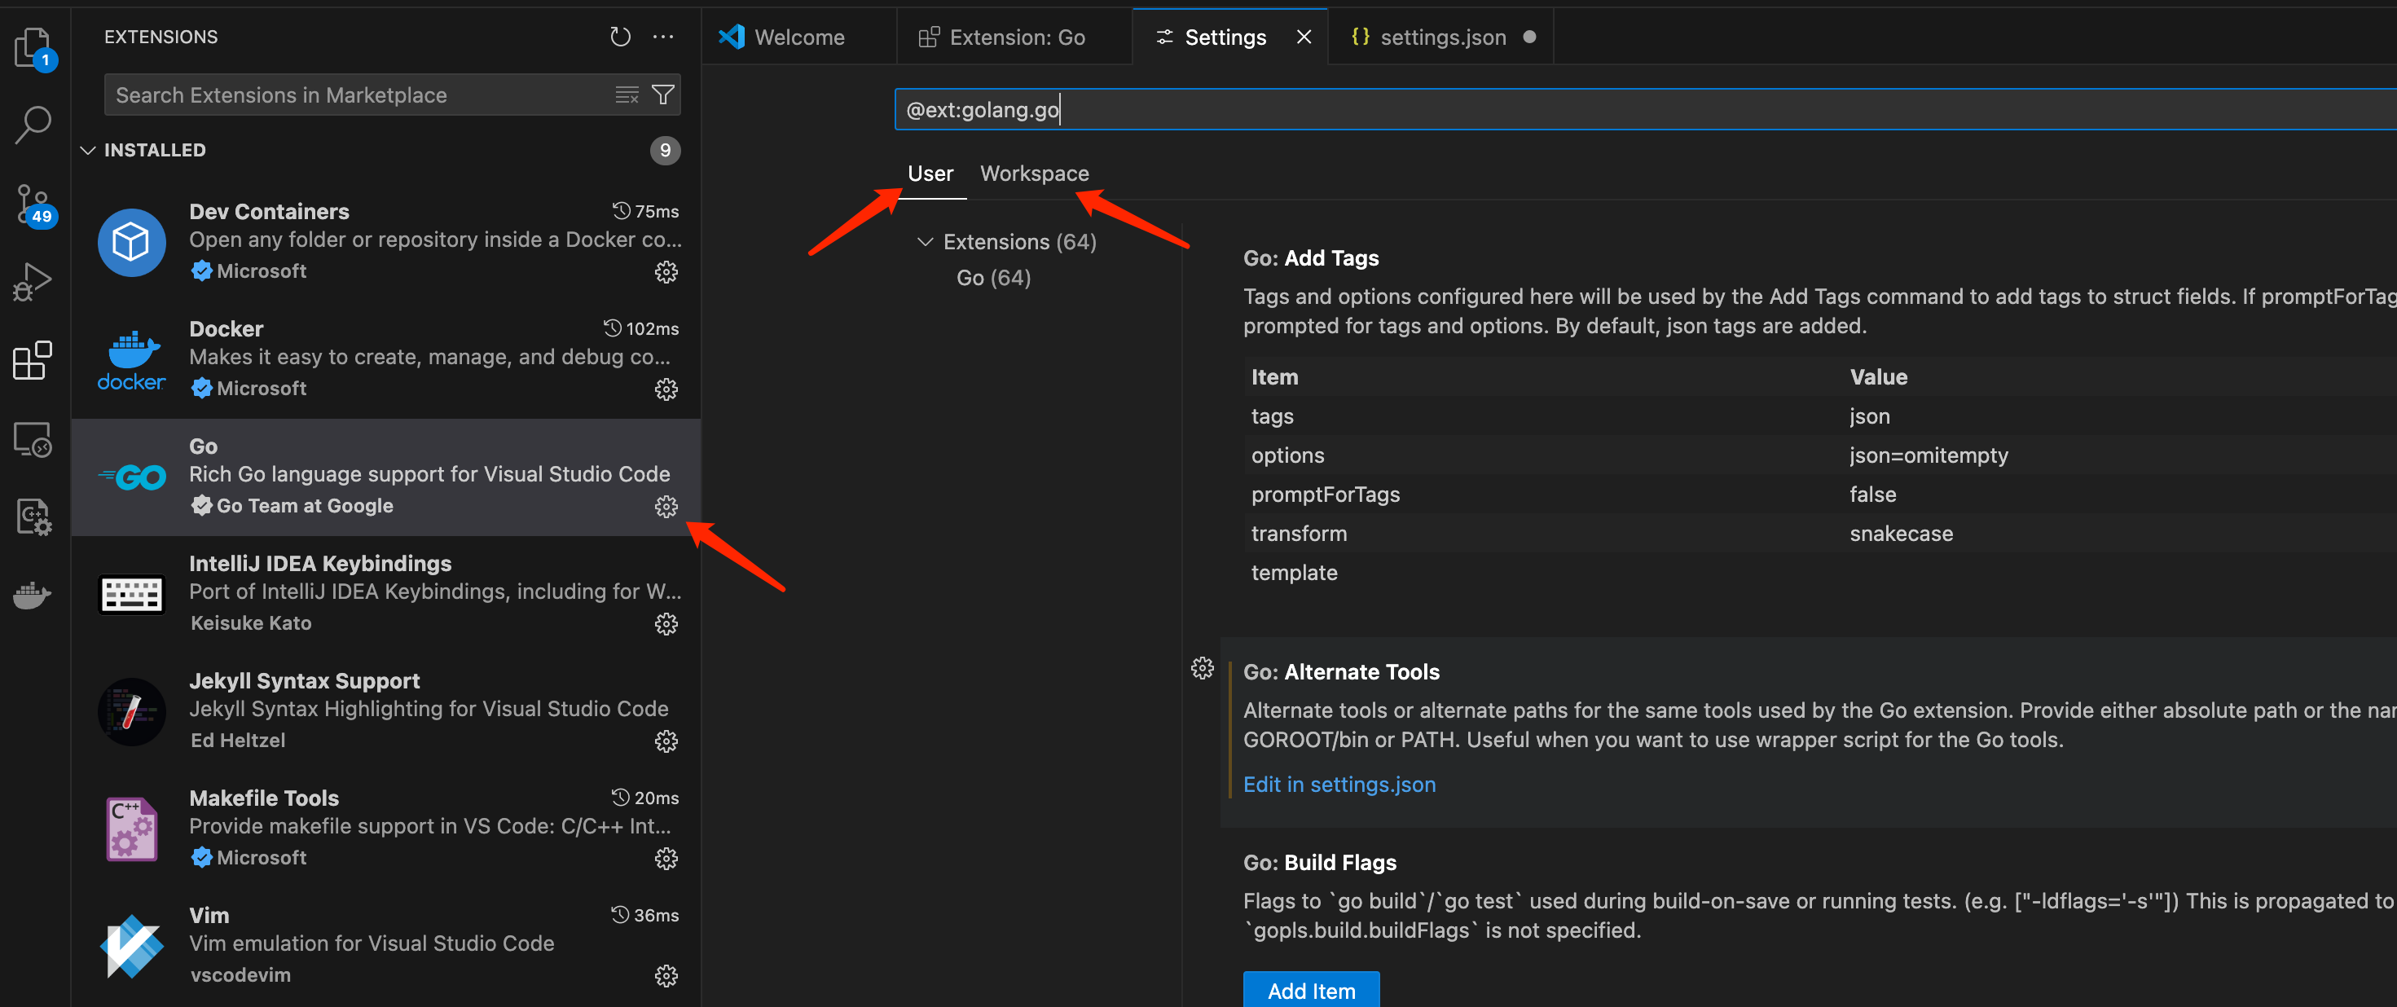
Task: Select the Go extension in list
Action: pyautogui.click(x=386, y=477)
